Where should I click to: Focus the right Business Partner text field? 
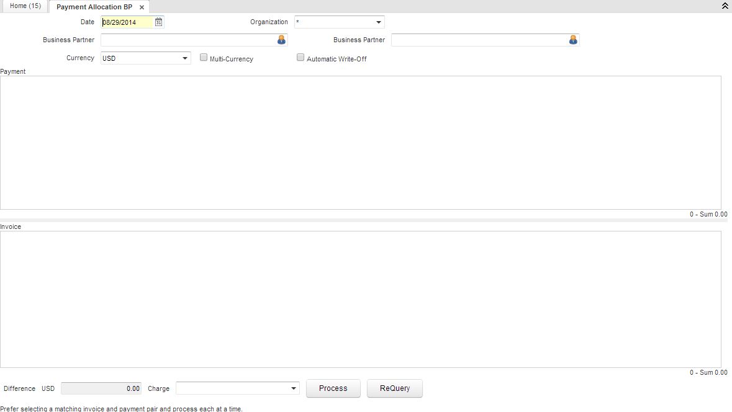pyautogui.click(x=479, y=40)
